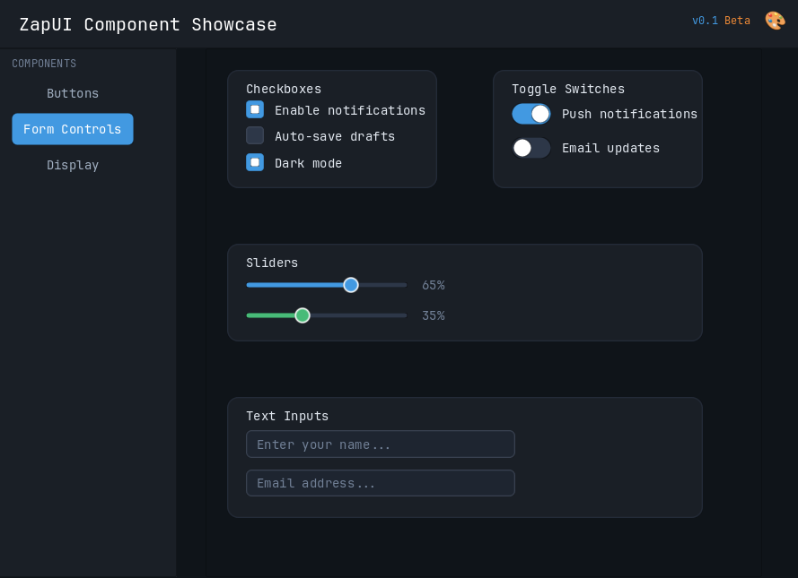Click the green 35% slider handle
The image size is (798, 578).
click(x=303, y=315)
